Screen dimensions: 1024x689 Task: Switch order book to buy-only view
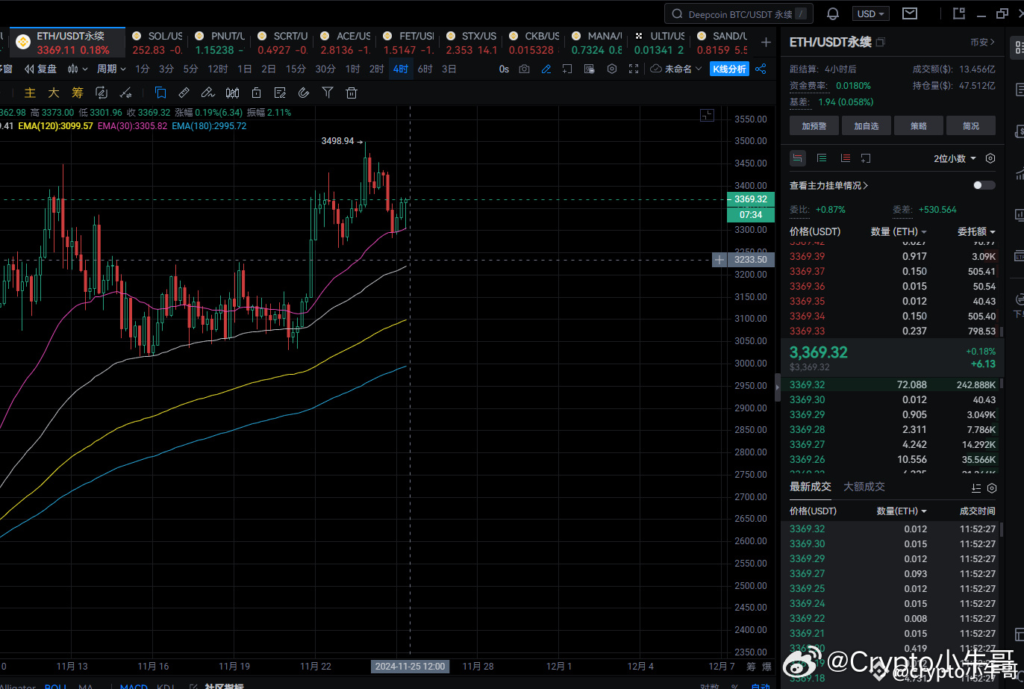(x=822, y=158)
